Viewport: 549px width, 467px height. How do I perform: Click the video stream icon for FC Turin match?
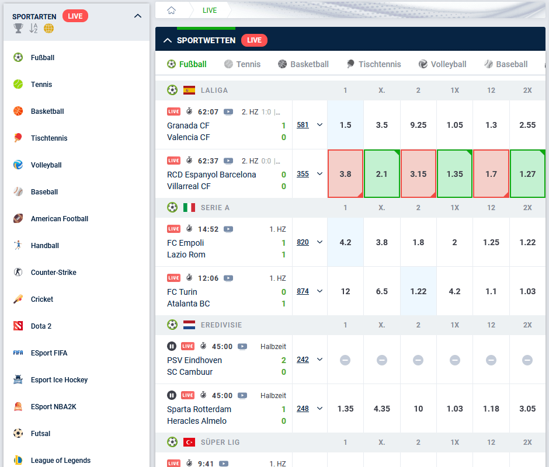point(228,278)
